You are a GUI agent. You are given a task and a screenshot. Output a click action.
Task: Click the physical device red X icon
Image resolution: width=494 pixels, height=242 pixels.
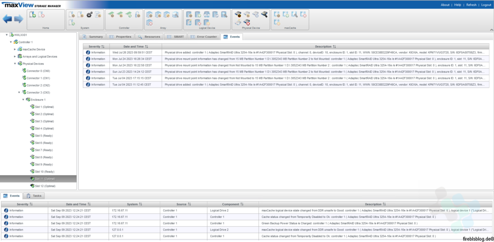tap(247, 22)
